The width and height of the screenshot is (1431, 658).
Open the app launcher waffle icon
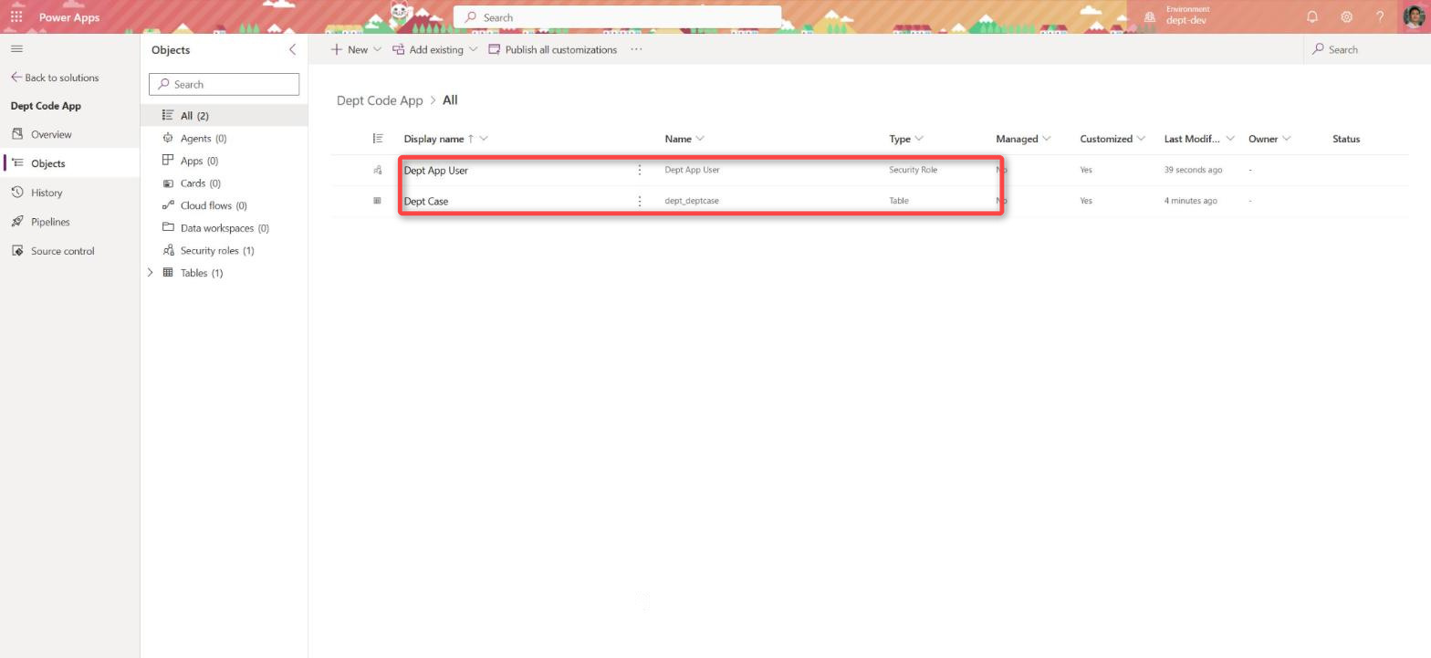pyautogui.click(x=16, y=17)
